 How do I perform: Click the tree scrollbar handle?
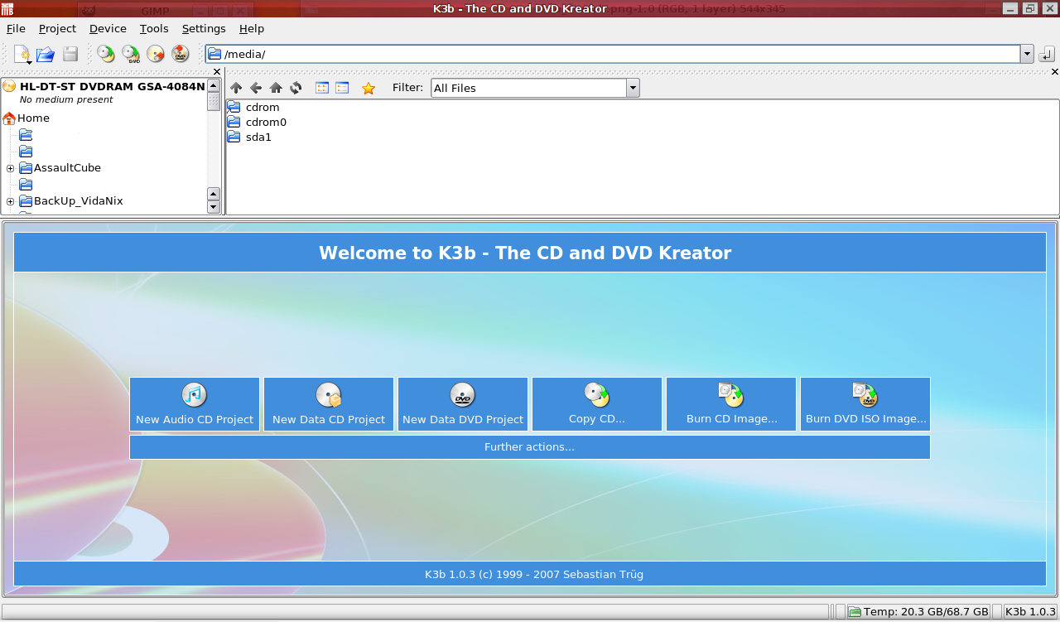(x=214, y=103)
